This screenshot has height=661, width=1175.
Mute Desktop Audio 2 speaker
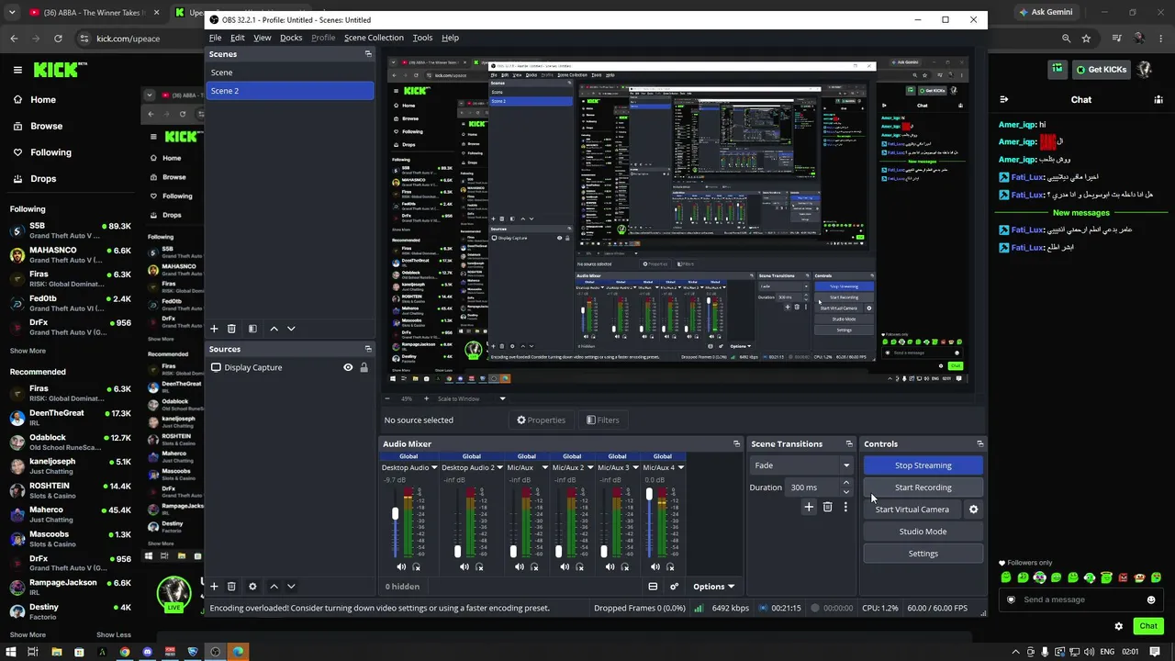[464, 567]
